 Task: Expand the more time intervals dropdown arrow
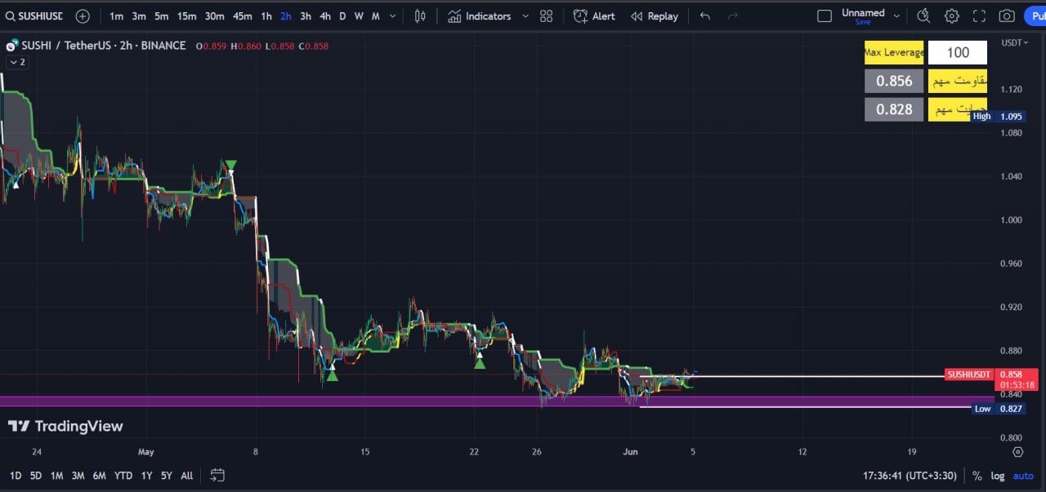tap(393, 16)
